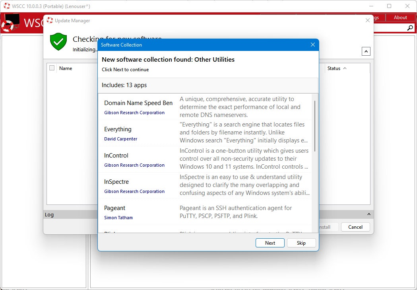The height and width of the screenshot is (290, 417).
Task: Open Gibson Research Corporation link under InControl
Action: click(134, 165)
